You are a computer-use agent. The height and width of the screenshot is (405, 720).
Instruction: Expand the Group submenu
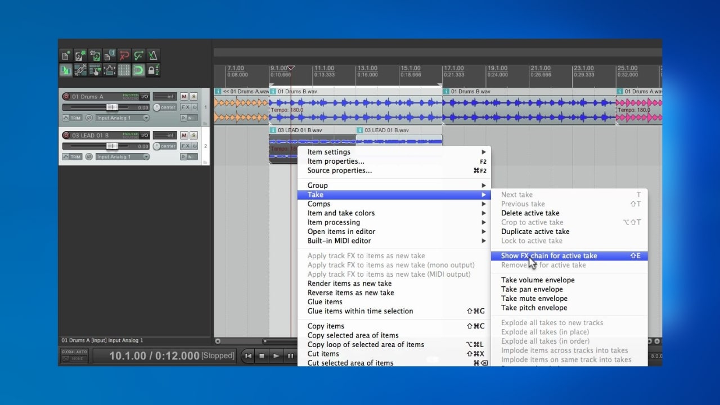tap(394, 185)
